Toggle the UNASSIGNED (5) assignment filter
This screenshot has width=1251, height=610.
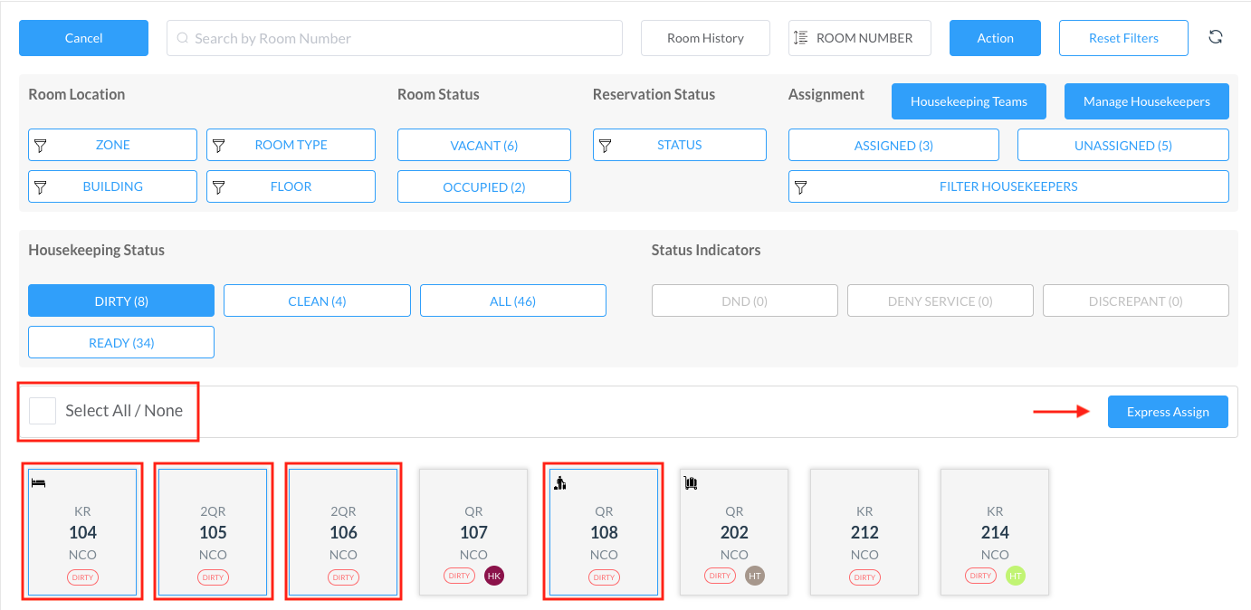click(x=1122, y=145)
